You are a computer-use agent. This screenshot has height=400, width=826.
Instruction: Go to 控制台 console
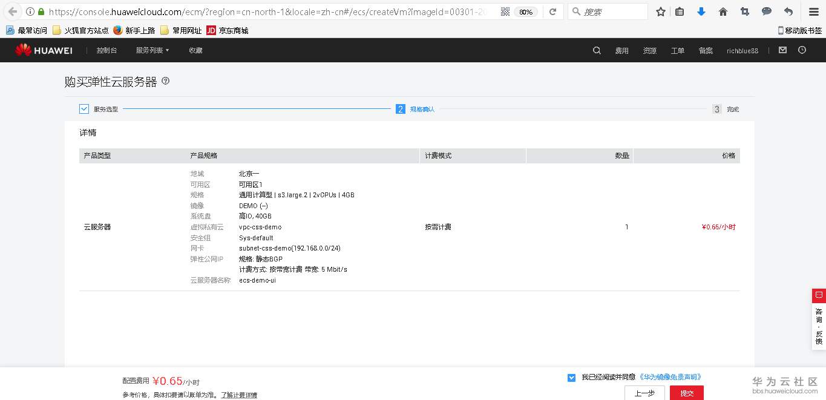pos(107,50)
